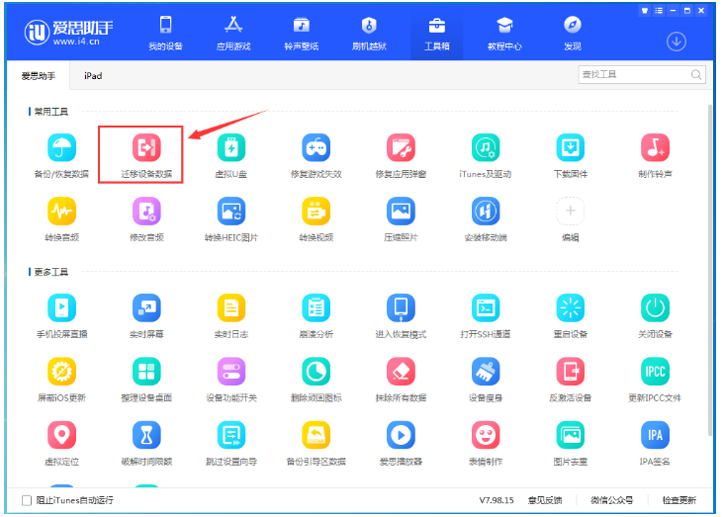Viewport: 723px width, 517px height.
Task: Open the 转换HEIC图片 converter
Action: [x=231, y=219]
